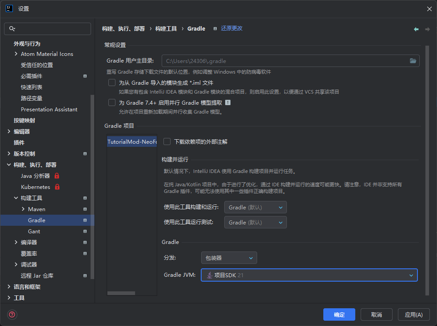The image size is (437, 326).
Task: Click the right panel vertical scrollbar
Action: pos(427,170)
